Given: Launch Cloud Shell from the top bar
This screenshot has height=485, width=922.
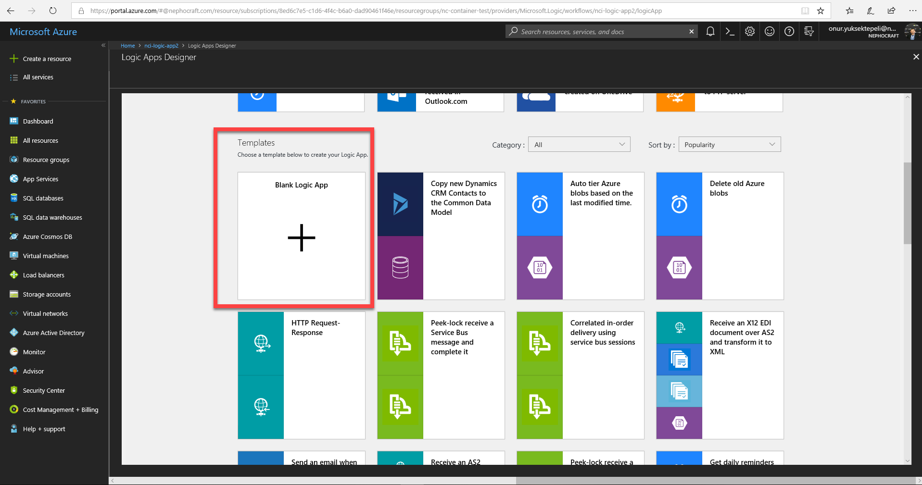Looking at the screenshot, I should pos(730,32).
